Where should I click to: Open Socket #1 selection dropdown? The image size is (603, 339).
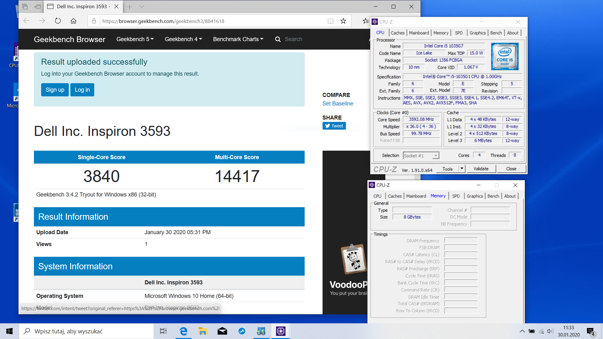pyautogui.click(x=436, y=156)
